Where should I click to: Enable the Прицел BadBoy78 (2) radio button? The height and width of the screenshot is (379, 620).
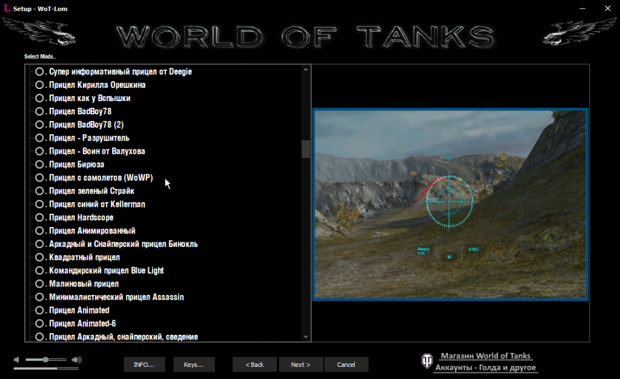(x=39, y=125)
